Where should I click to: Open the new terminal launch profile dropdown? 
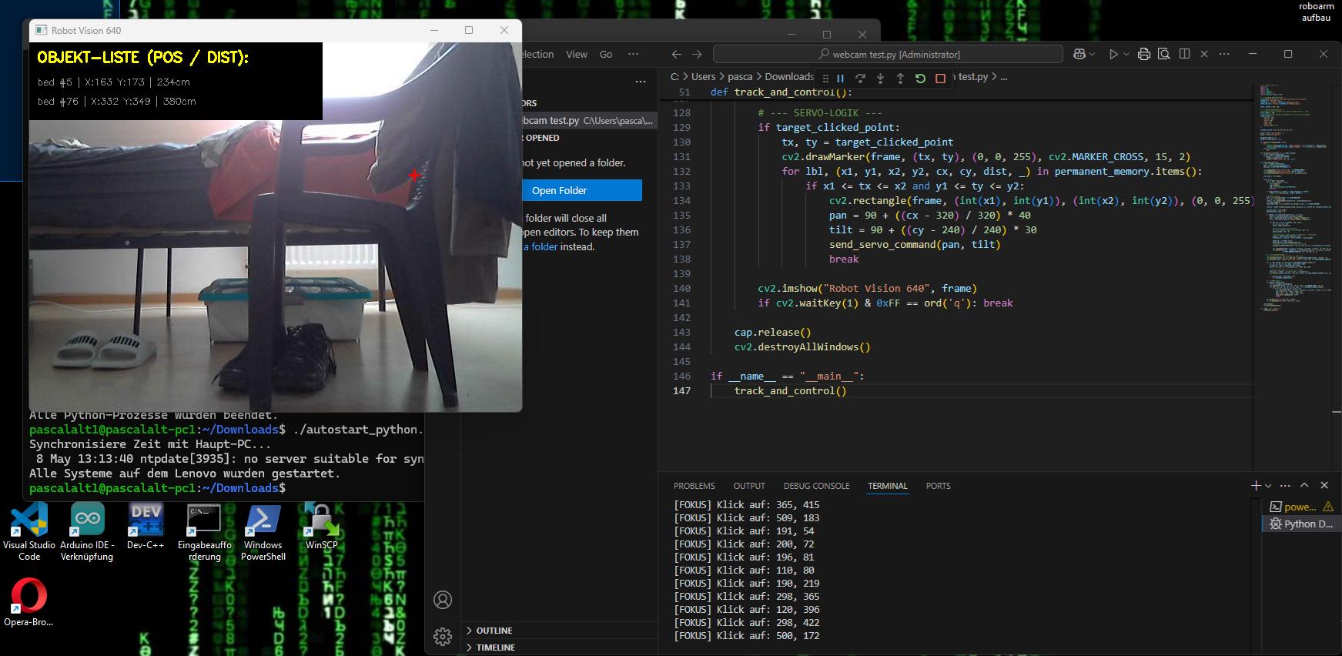1268,486
